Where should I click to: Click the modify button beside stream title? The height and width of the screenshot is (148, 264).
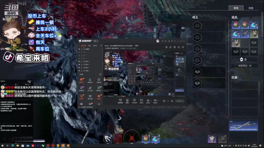[x=137, y=46]
